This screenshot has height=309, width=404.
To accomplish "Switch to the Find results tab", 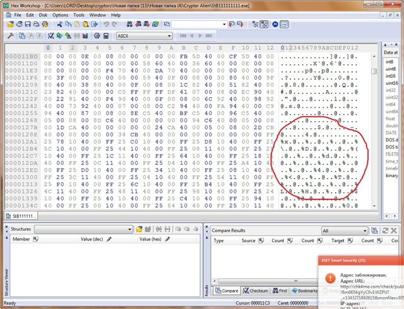I will pyautogui.click(x=280, y=291).
